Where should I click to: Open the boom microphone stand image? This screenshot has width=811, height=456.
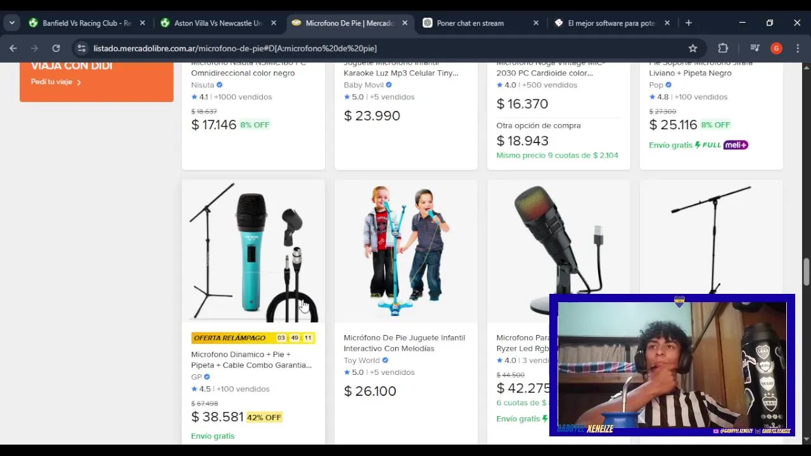point(712,238)
